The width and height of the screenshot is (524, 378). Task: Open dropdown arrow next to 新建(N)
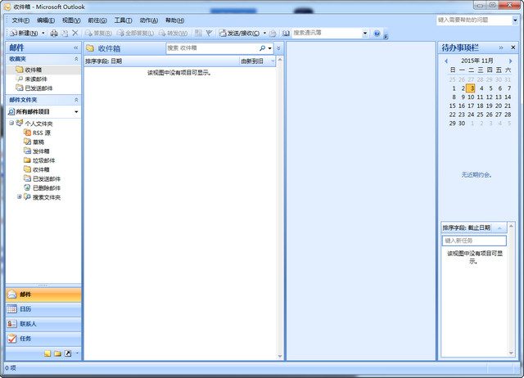tap(43, 33)
